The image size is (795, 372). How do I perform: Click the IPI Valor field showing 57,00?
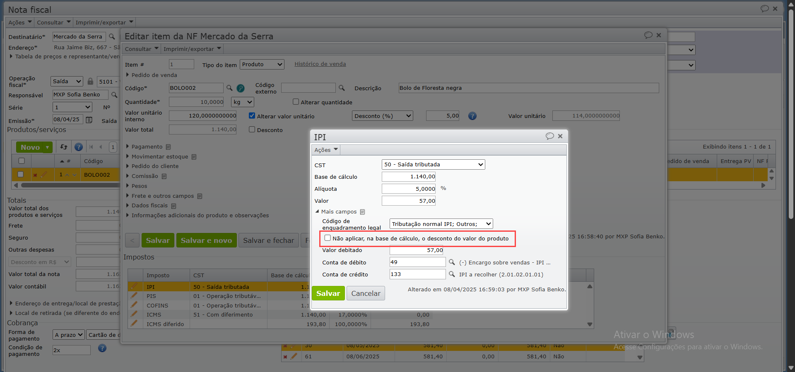pos(409,201)
